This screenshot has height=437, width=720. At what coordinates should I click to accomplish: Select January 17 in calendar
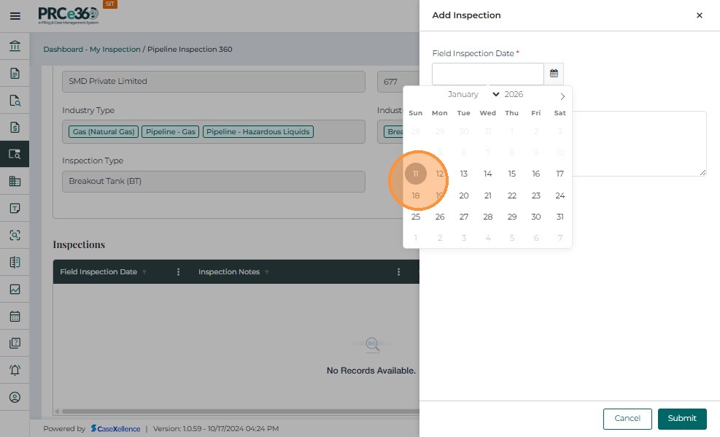click(560, 174)
